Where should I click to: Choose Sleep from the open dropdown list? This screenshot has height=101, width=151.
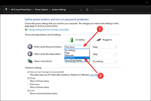tap(77, 53)
